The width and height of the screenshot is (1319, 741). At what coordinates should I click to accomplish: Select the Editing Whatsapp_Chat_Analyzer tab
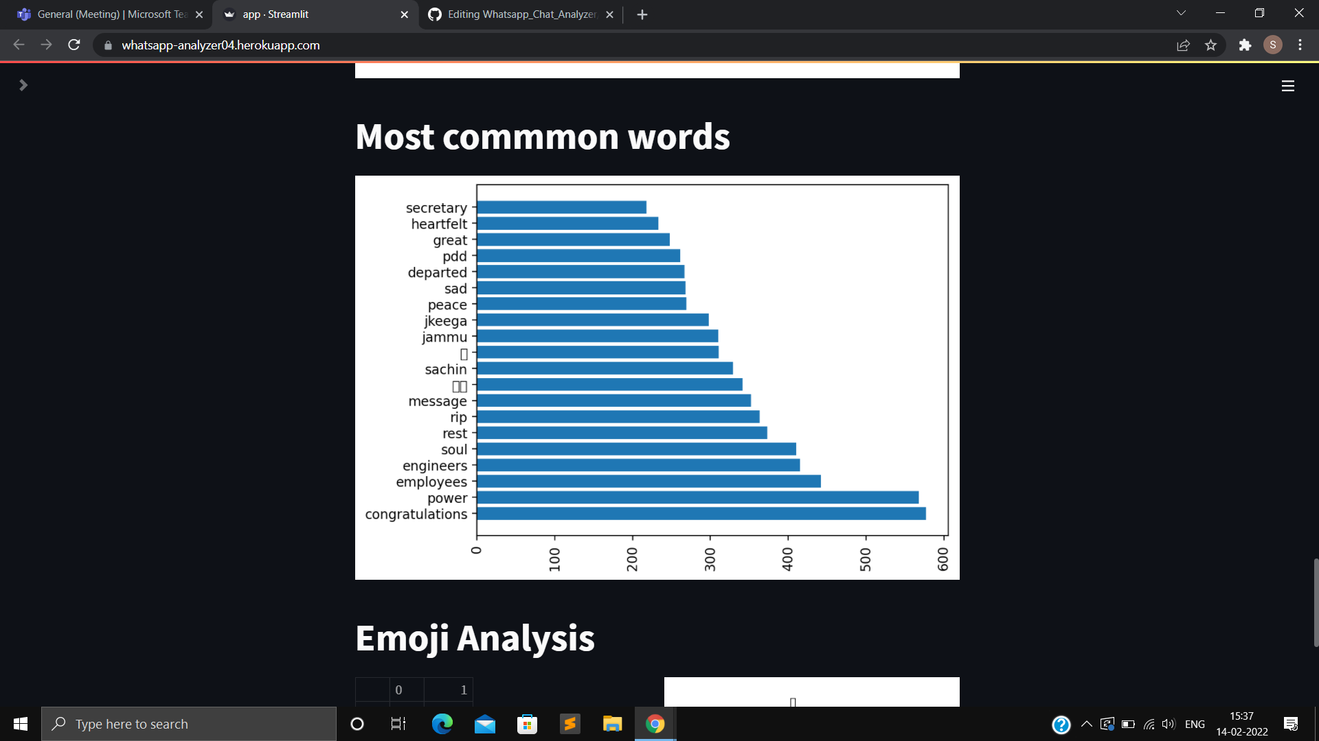tap(519, 14)
